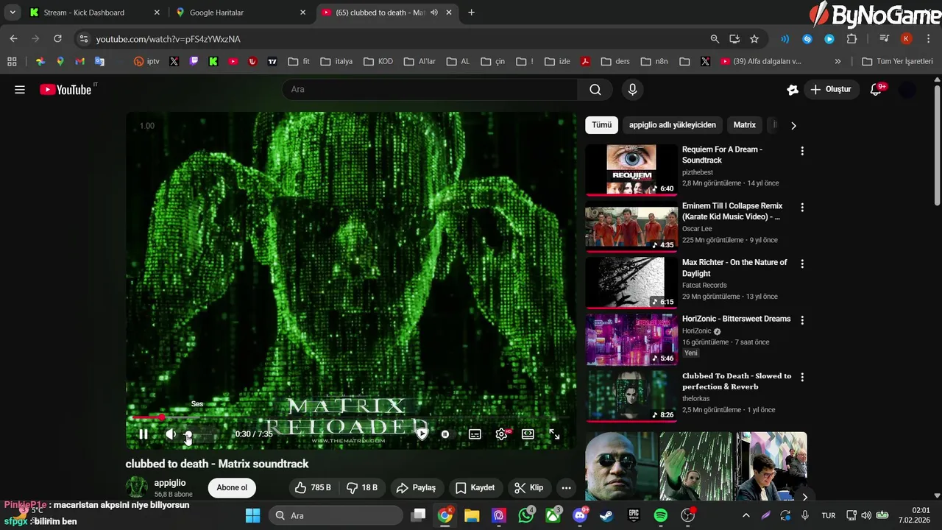Toggle the autoplay switch in the player
Viewport: 942px width, 530px height.
pos(445,434)
